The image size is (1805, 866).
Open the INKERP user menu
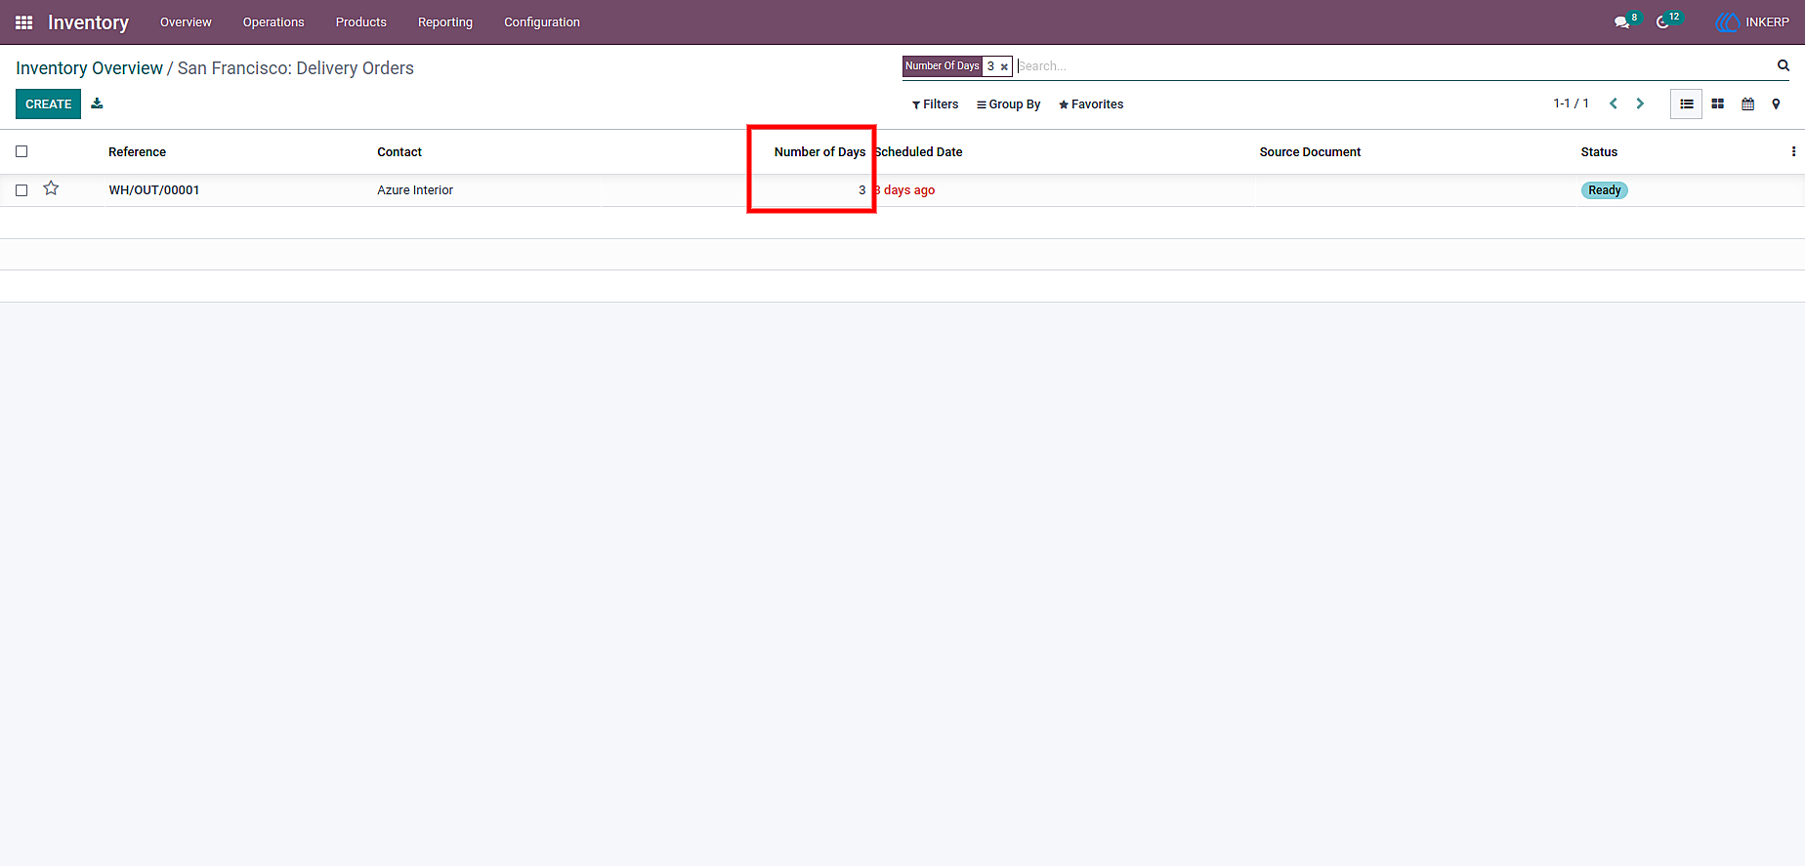[1752, 22]
